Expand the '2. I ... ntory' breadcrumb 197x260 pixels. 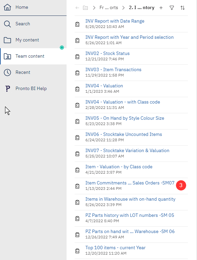[142, 8]
